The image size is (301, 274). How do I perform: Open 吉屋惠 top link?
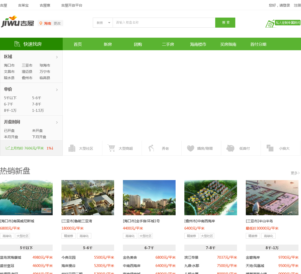pyautogui.click(x=45, y=5)
